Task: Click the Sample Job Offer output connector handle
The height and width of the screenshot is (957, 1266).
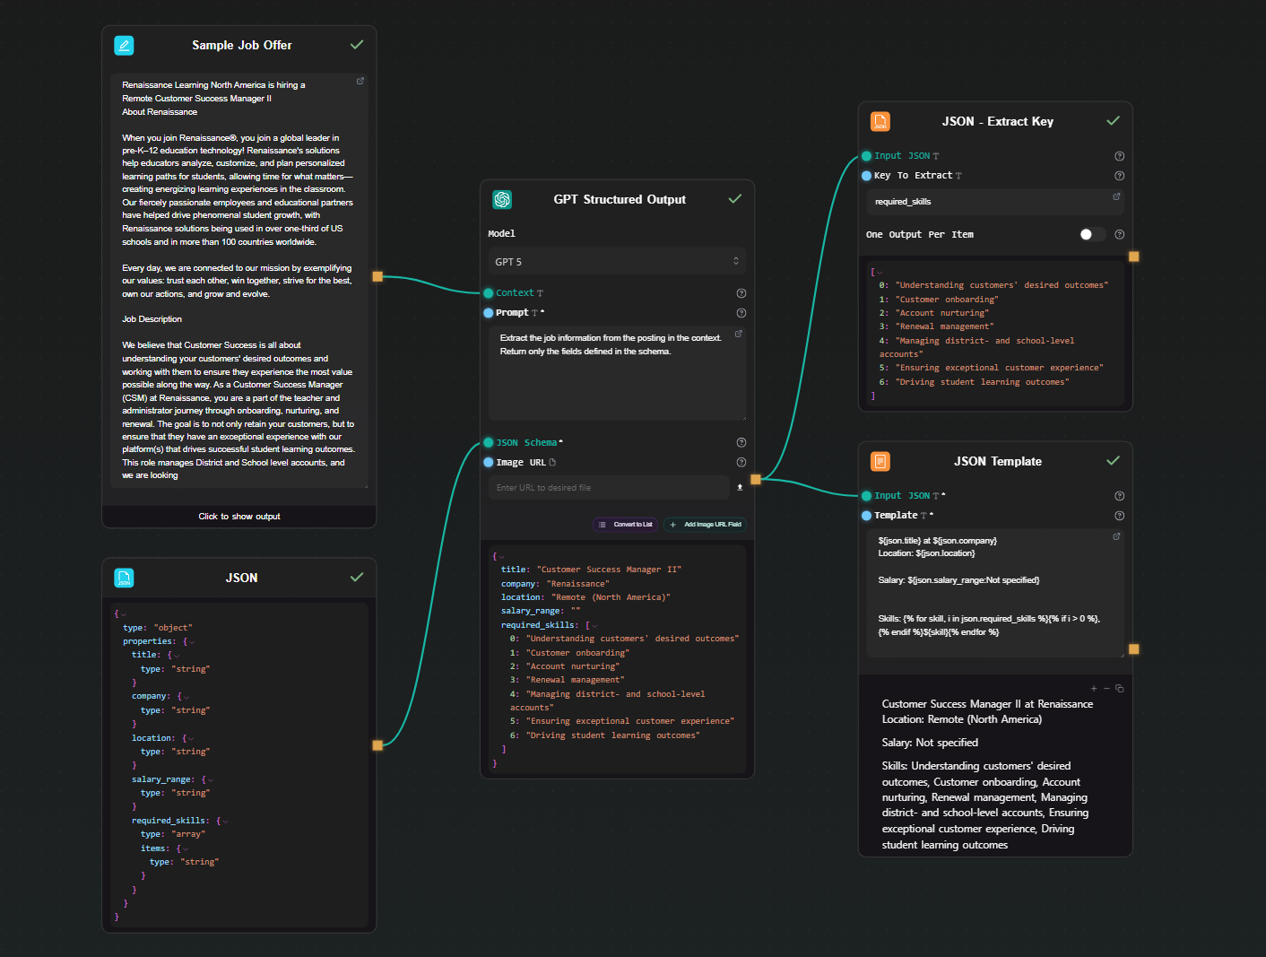Action: [377, 276]
